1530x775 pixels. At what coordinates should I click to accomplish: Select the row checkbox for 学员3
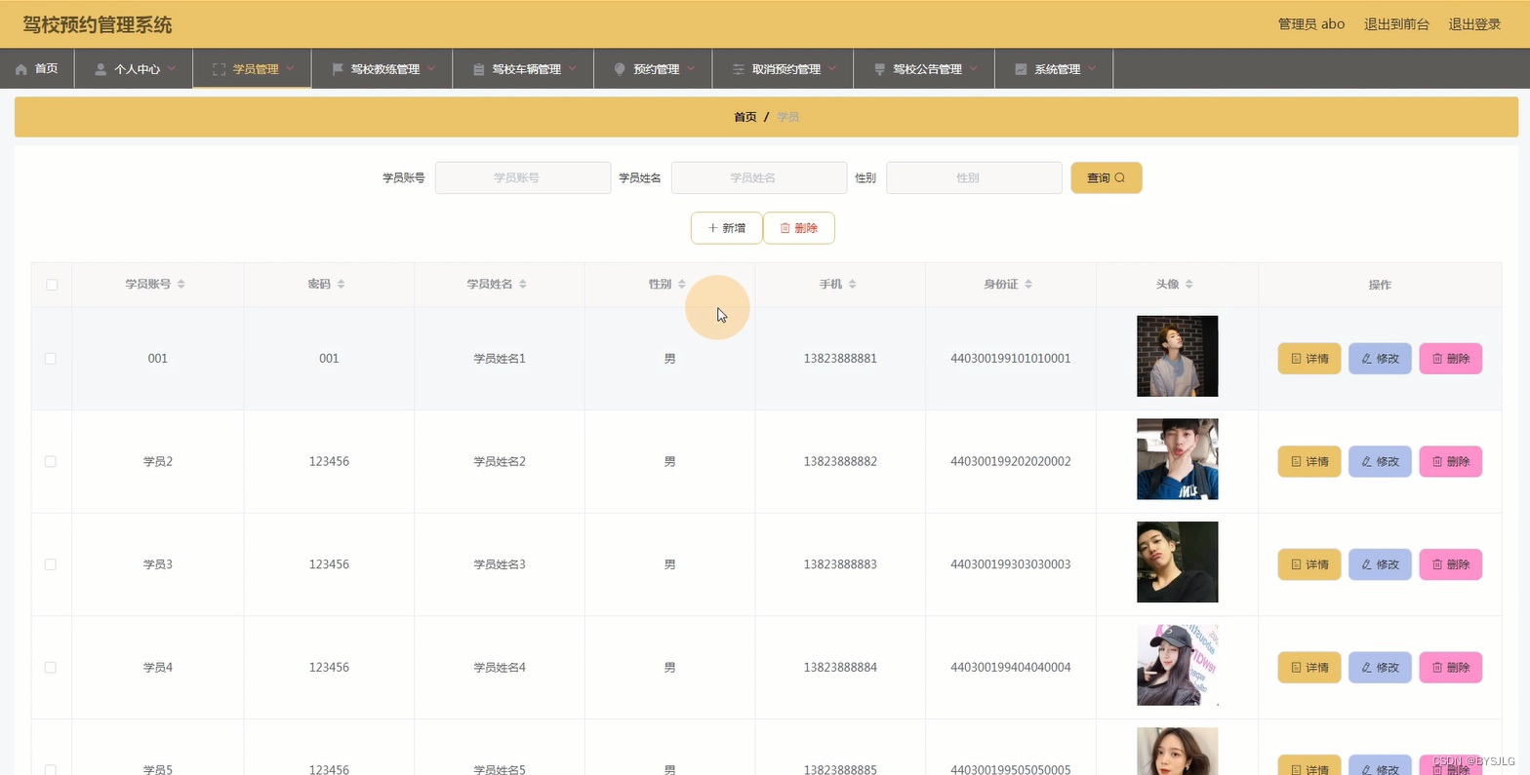click(51, 564)
